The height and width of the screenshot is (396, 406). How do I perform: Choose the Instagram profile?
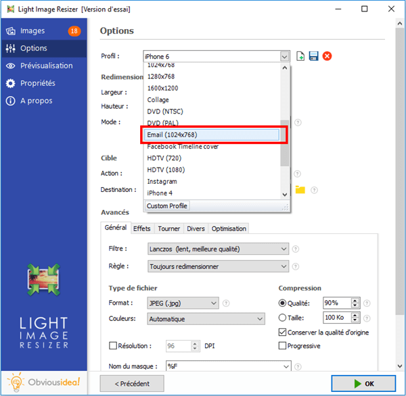click(x=212, y=182)
